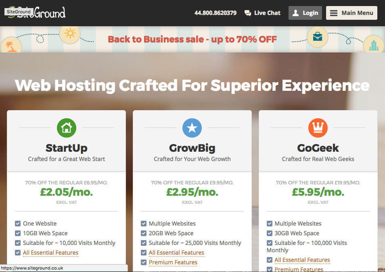
Task: Click GrowBig Premium Features checkmark
Action: (x=144, y=262)
